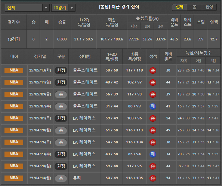Viewport: 222px width, 186px height.
Task: Open the 전체 league dropdown arrow
Action: click(x=46, y=8)
